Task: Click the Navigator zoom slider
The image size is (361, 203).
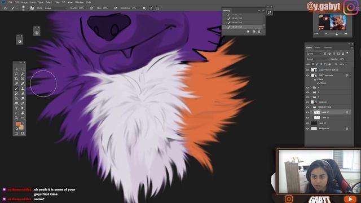Action: [x=336, y=34]
